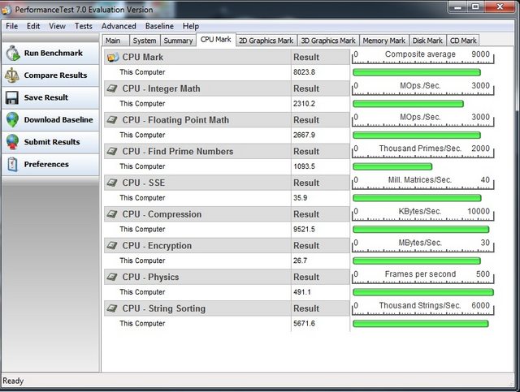
Task: Click the Submit Results globe icon
Action: point(12,142)
